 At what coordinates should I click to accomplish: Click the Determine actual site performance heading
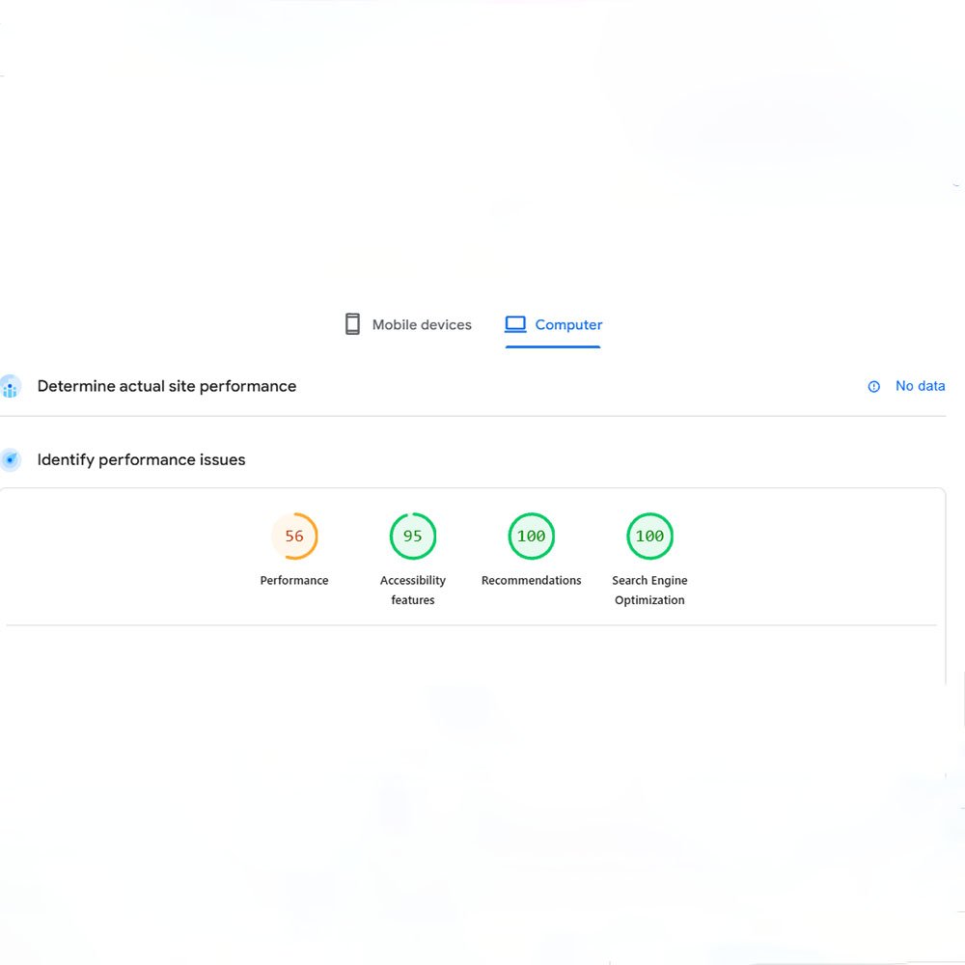tap(166, 386)
